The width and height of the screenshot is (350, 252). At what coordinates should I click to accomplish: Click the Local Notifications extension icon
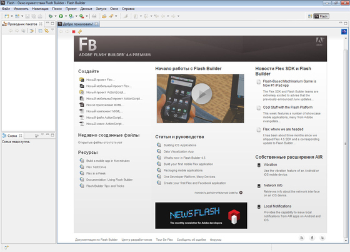pos(259,206)
